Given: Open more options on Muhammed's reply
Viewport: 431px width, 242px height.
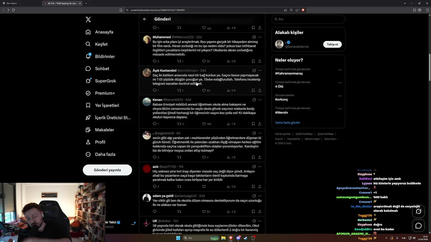Looking at the screenshot, I should [x=260, y=37].
